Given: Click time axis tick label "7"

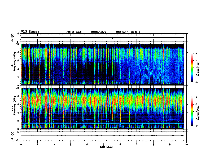Looking at the screenshot, I should coord(137,145).
